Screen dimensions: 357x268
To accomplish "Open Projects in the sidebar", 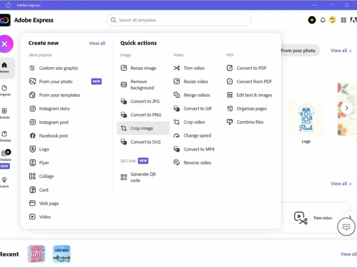I will [x=4, y=91].
